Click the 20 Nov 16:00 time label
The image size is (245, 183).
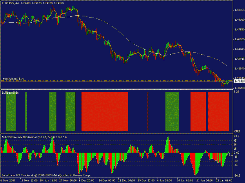coord(49,181)
